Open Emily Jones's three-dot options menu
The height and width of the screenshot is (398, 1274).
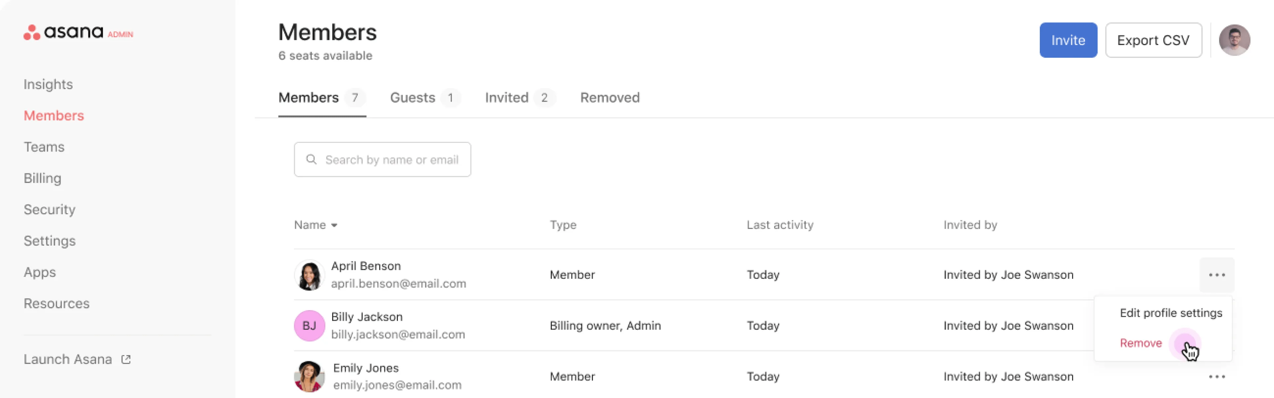click(1217, 377)
